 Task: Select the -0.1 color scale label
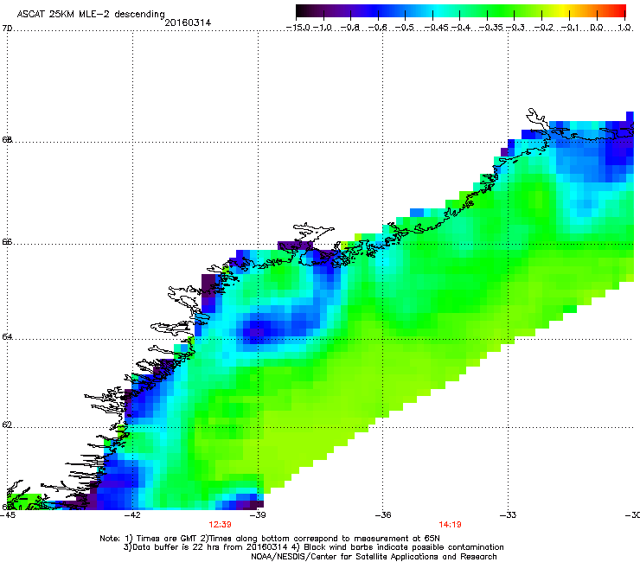click(570, 28)
